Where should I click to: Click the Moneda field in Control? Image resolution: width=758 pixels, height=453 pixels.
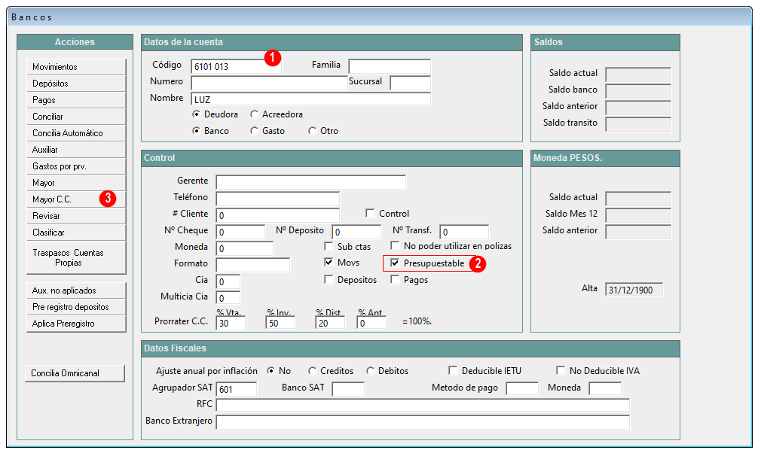(x=245, y=248)
